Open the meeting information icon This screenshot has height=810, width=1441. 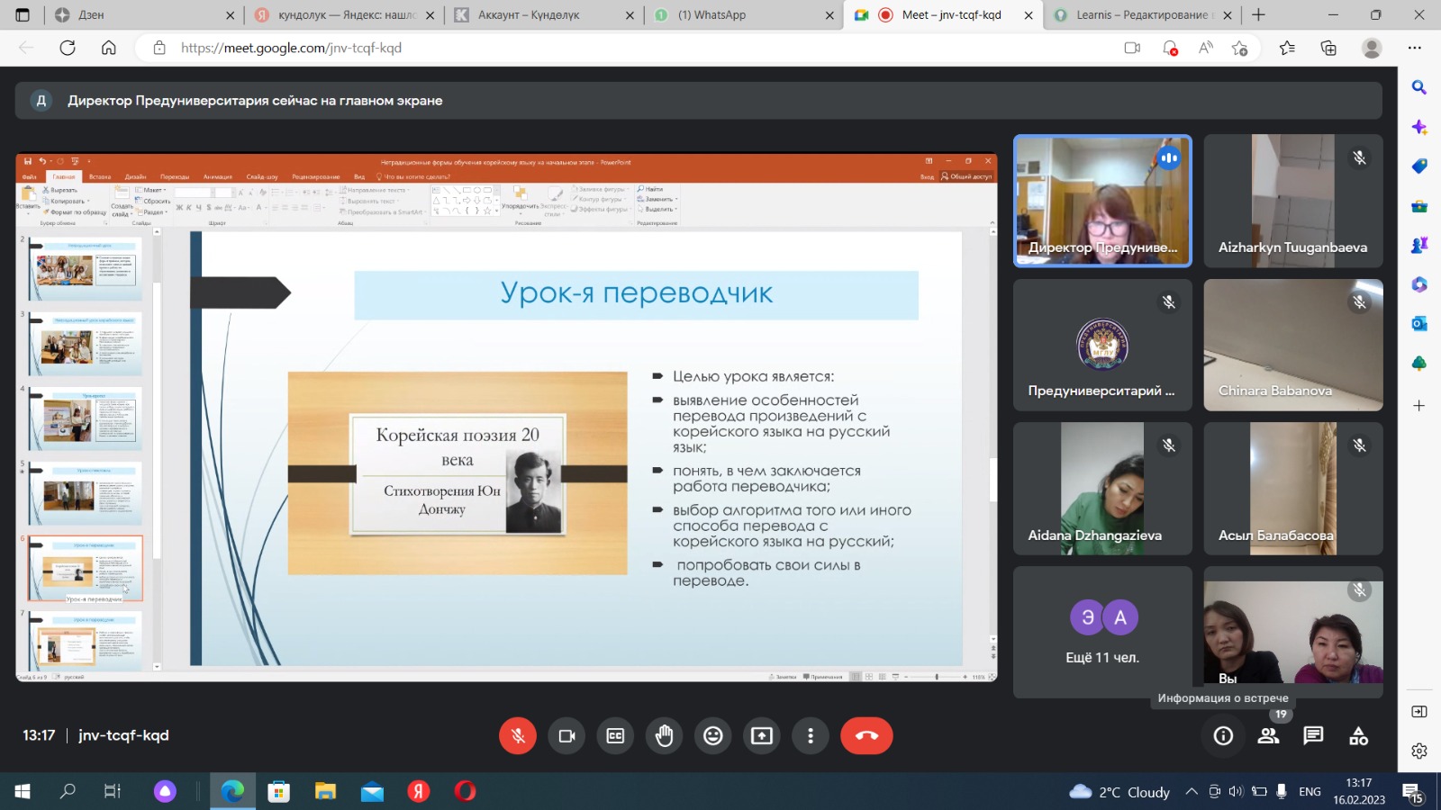[1223, 736]
